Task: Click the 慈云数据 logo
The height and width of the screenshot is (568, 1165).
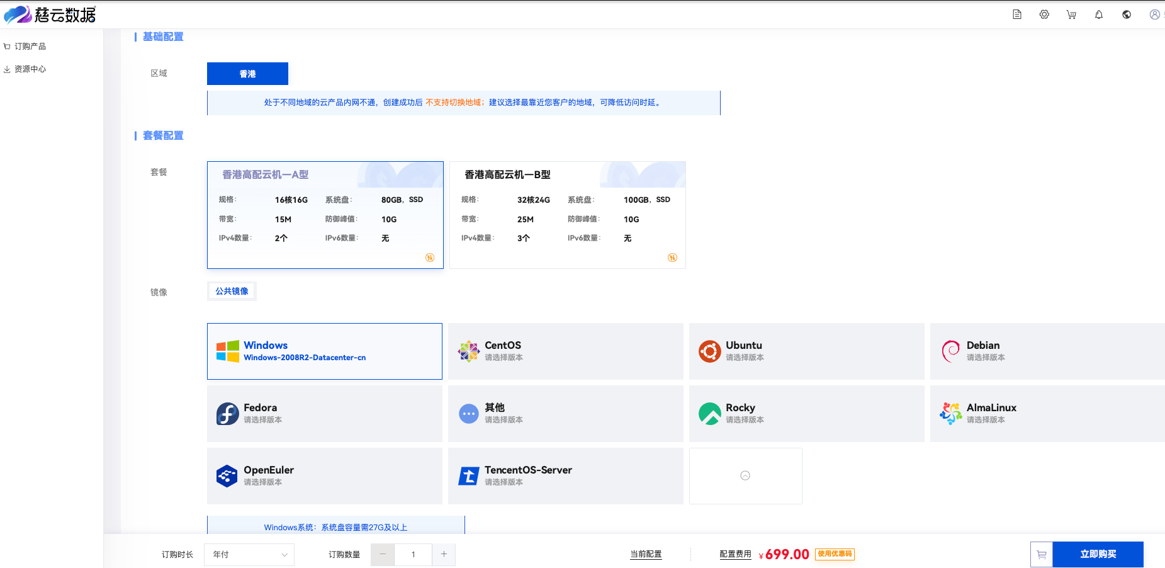Action: [50, 14]
